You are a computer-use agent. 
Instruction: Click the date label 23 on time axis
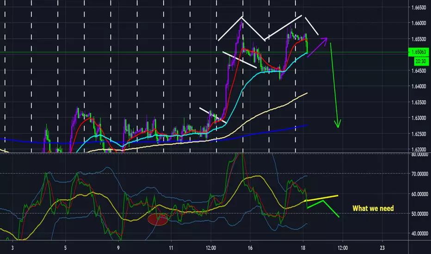click(x=382, y=248)
